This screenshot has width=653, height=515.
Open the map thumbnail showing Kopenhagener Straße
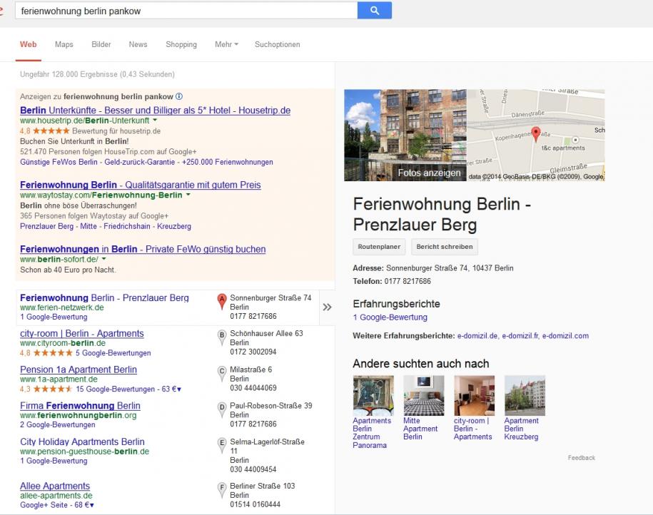tap(535, 135)
